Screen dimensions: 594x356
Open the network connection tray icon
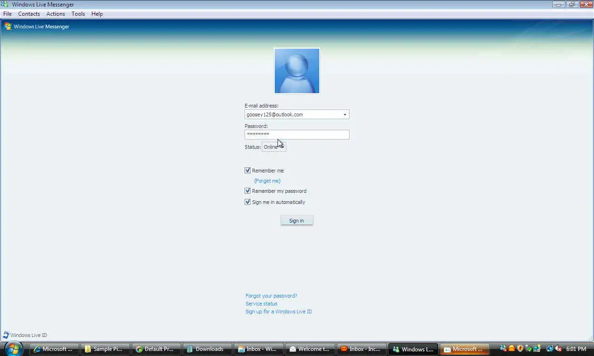[x=550, y=349]
